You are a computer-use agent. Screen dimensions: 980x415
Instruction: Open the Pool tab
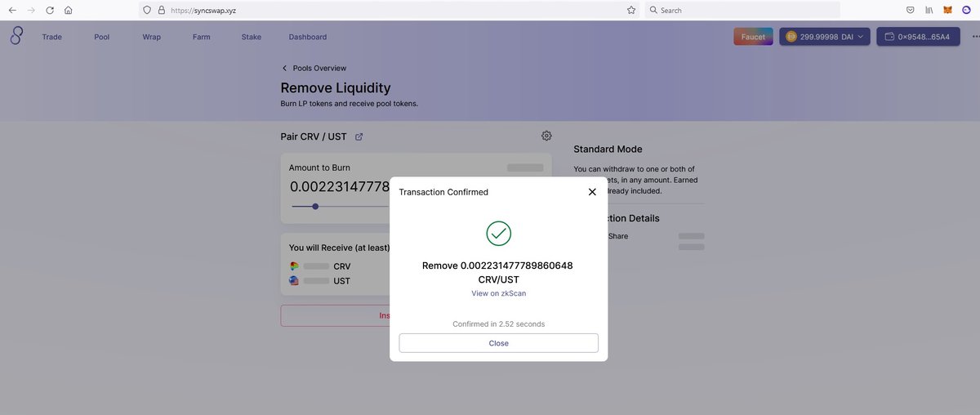coord(102,37)
